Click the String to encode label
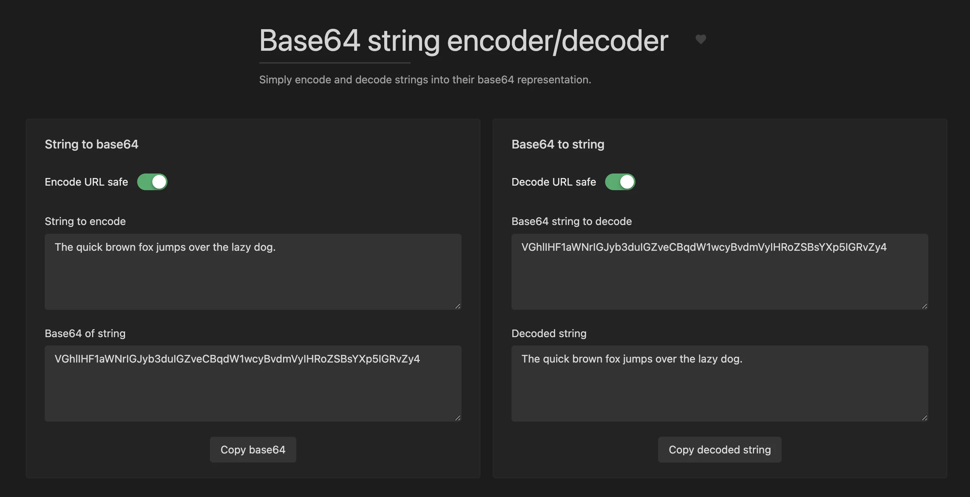 click(x=85, y=221)
